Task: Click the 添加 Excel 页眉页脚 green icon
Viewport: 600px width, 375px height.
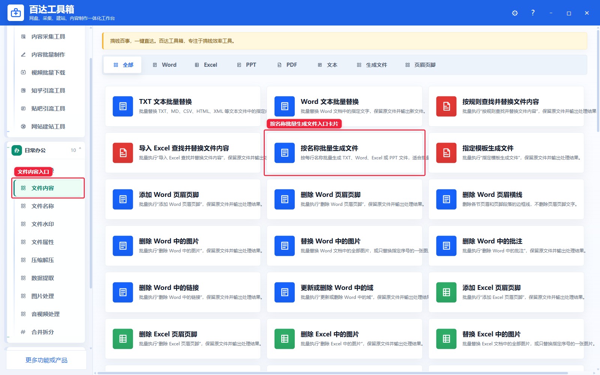Action: point(446,292)
